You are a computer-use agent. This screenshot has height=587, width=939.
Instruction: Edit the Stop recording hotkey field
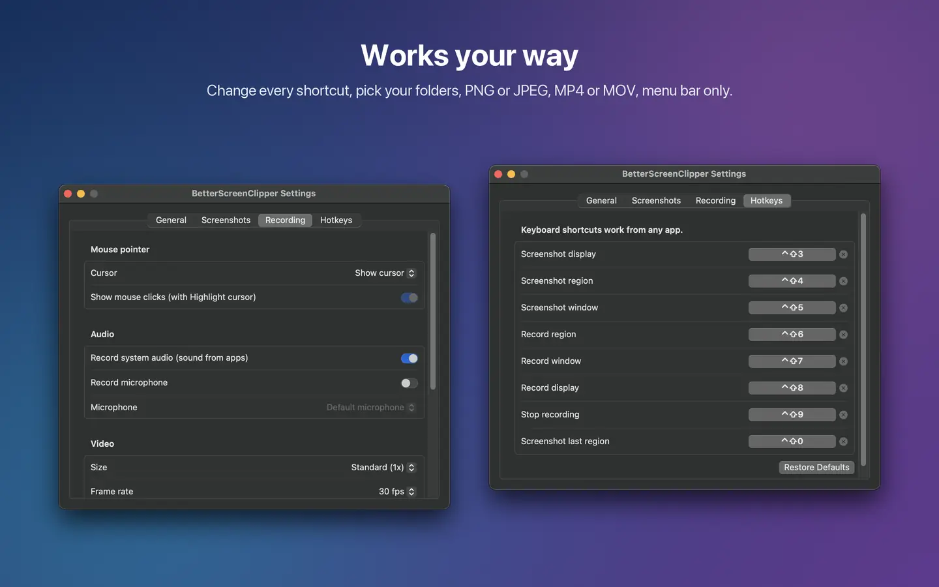(792, 415)
